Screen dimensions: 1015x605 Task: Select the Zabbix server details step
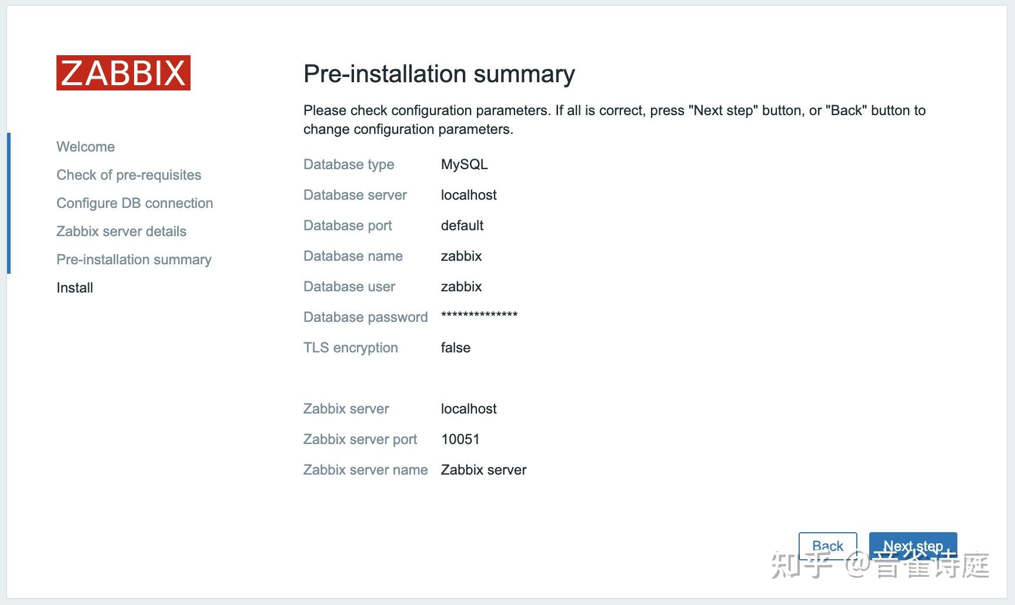point(121,231)
